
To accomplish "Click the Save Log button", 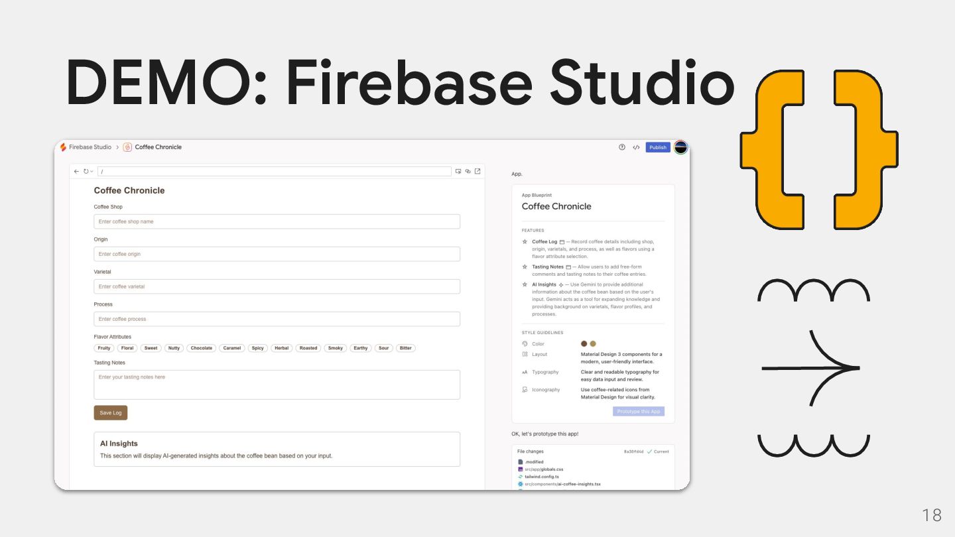I will coord(111,412).
